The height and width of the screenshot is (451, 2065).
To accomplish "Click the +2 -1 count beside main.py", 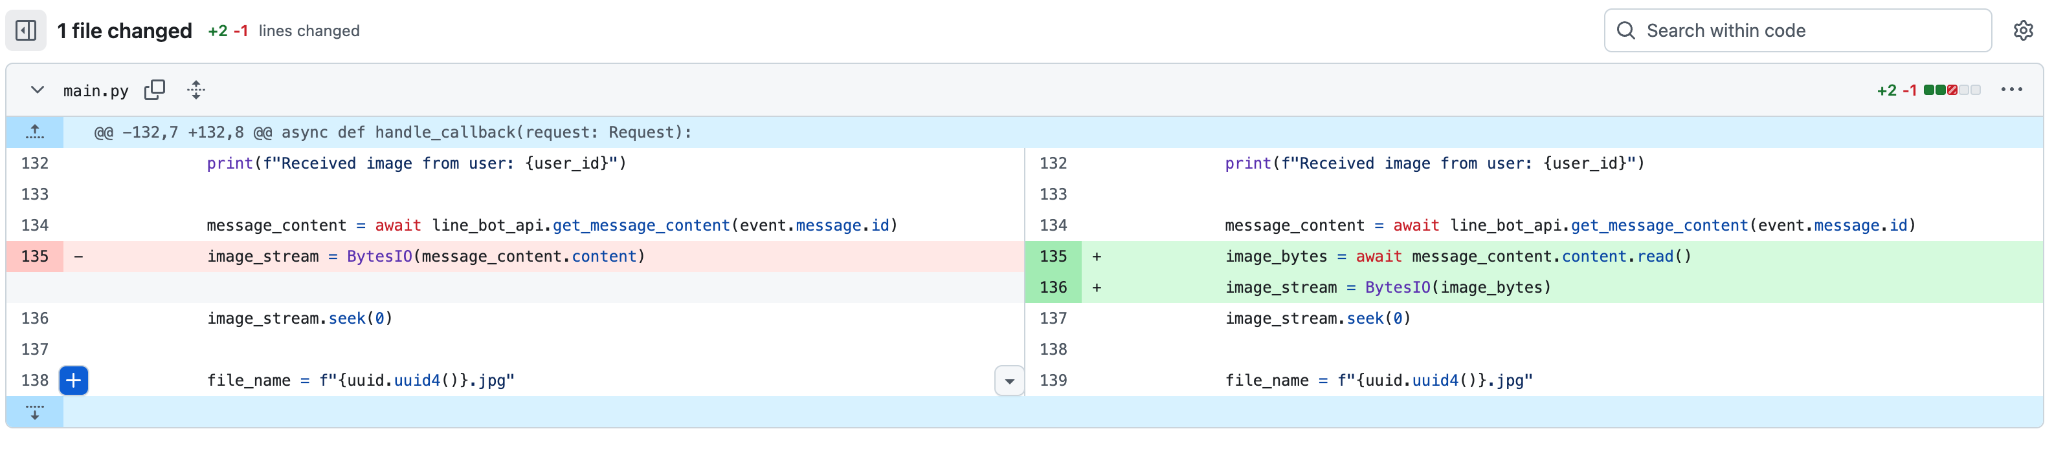I will [1896, 90].
